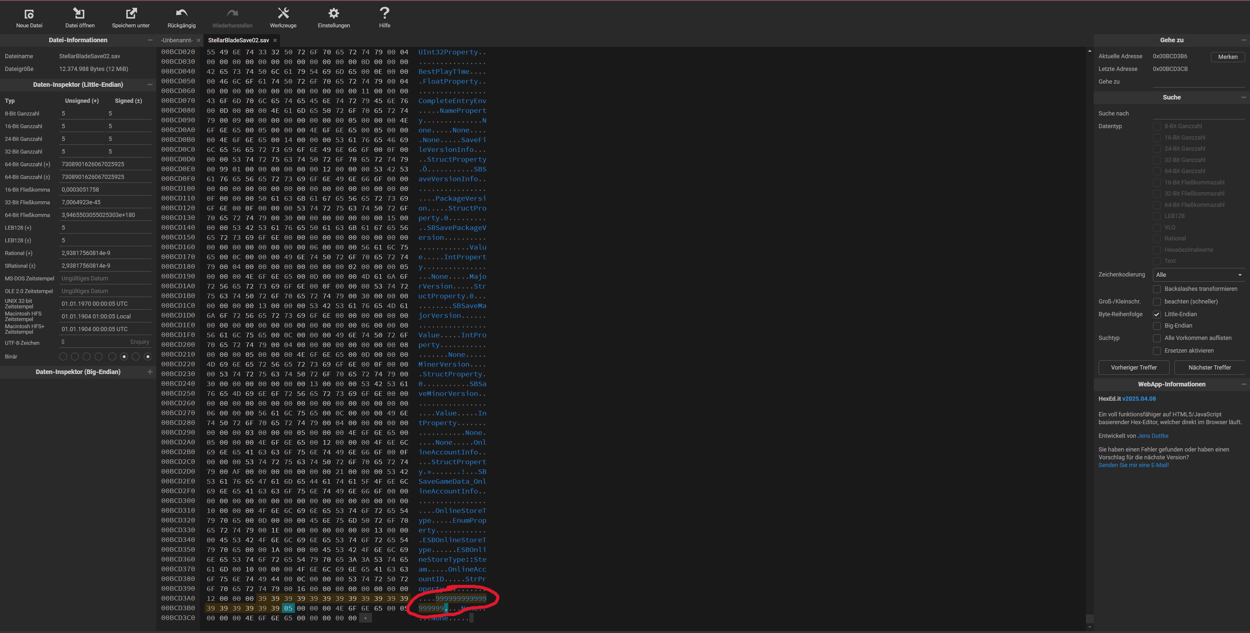Screen dimensions: 1250x633
Task: Click the hex editor vertical scrollbar thumb
Action: [1090, 619]
